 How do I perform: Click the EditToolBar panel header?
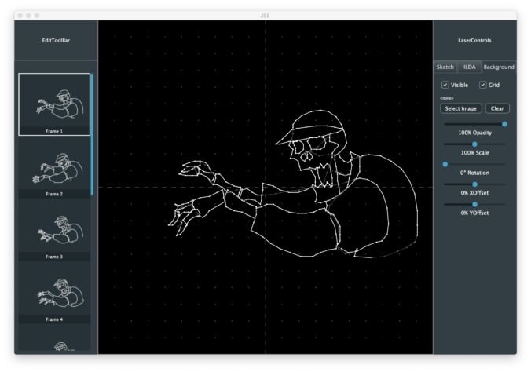tap(56, 40)
